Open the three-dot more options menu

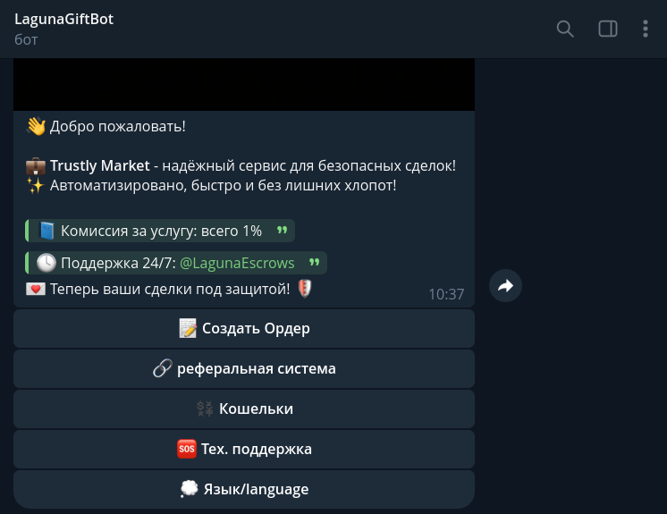(646, 29)
